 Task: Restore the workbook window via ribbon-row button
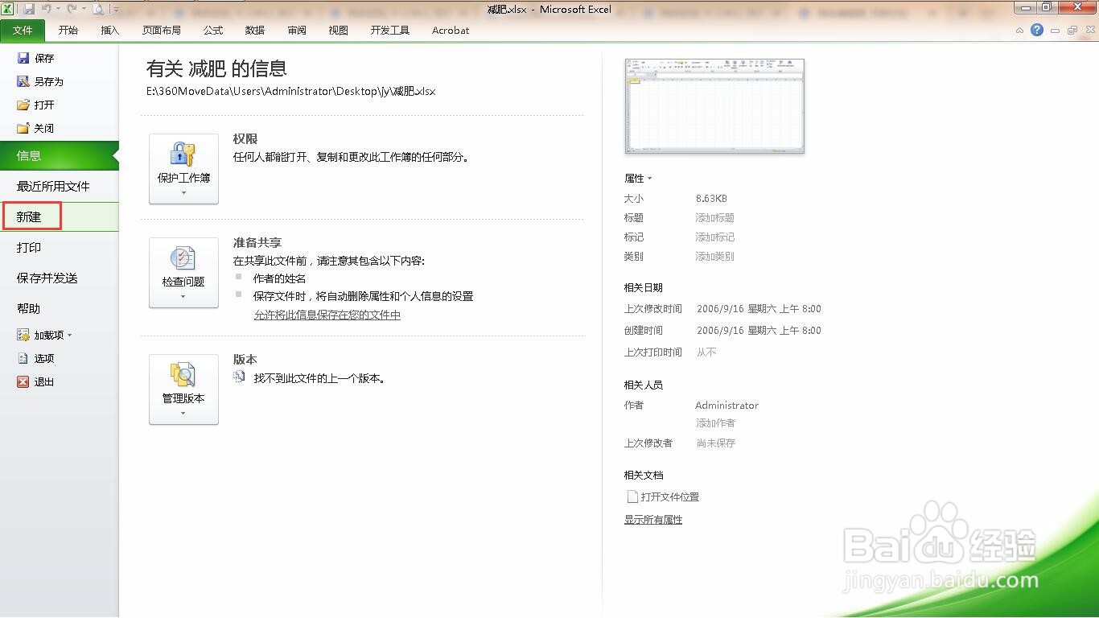pos(1072,31)
